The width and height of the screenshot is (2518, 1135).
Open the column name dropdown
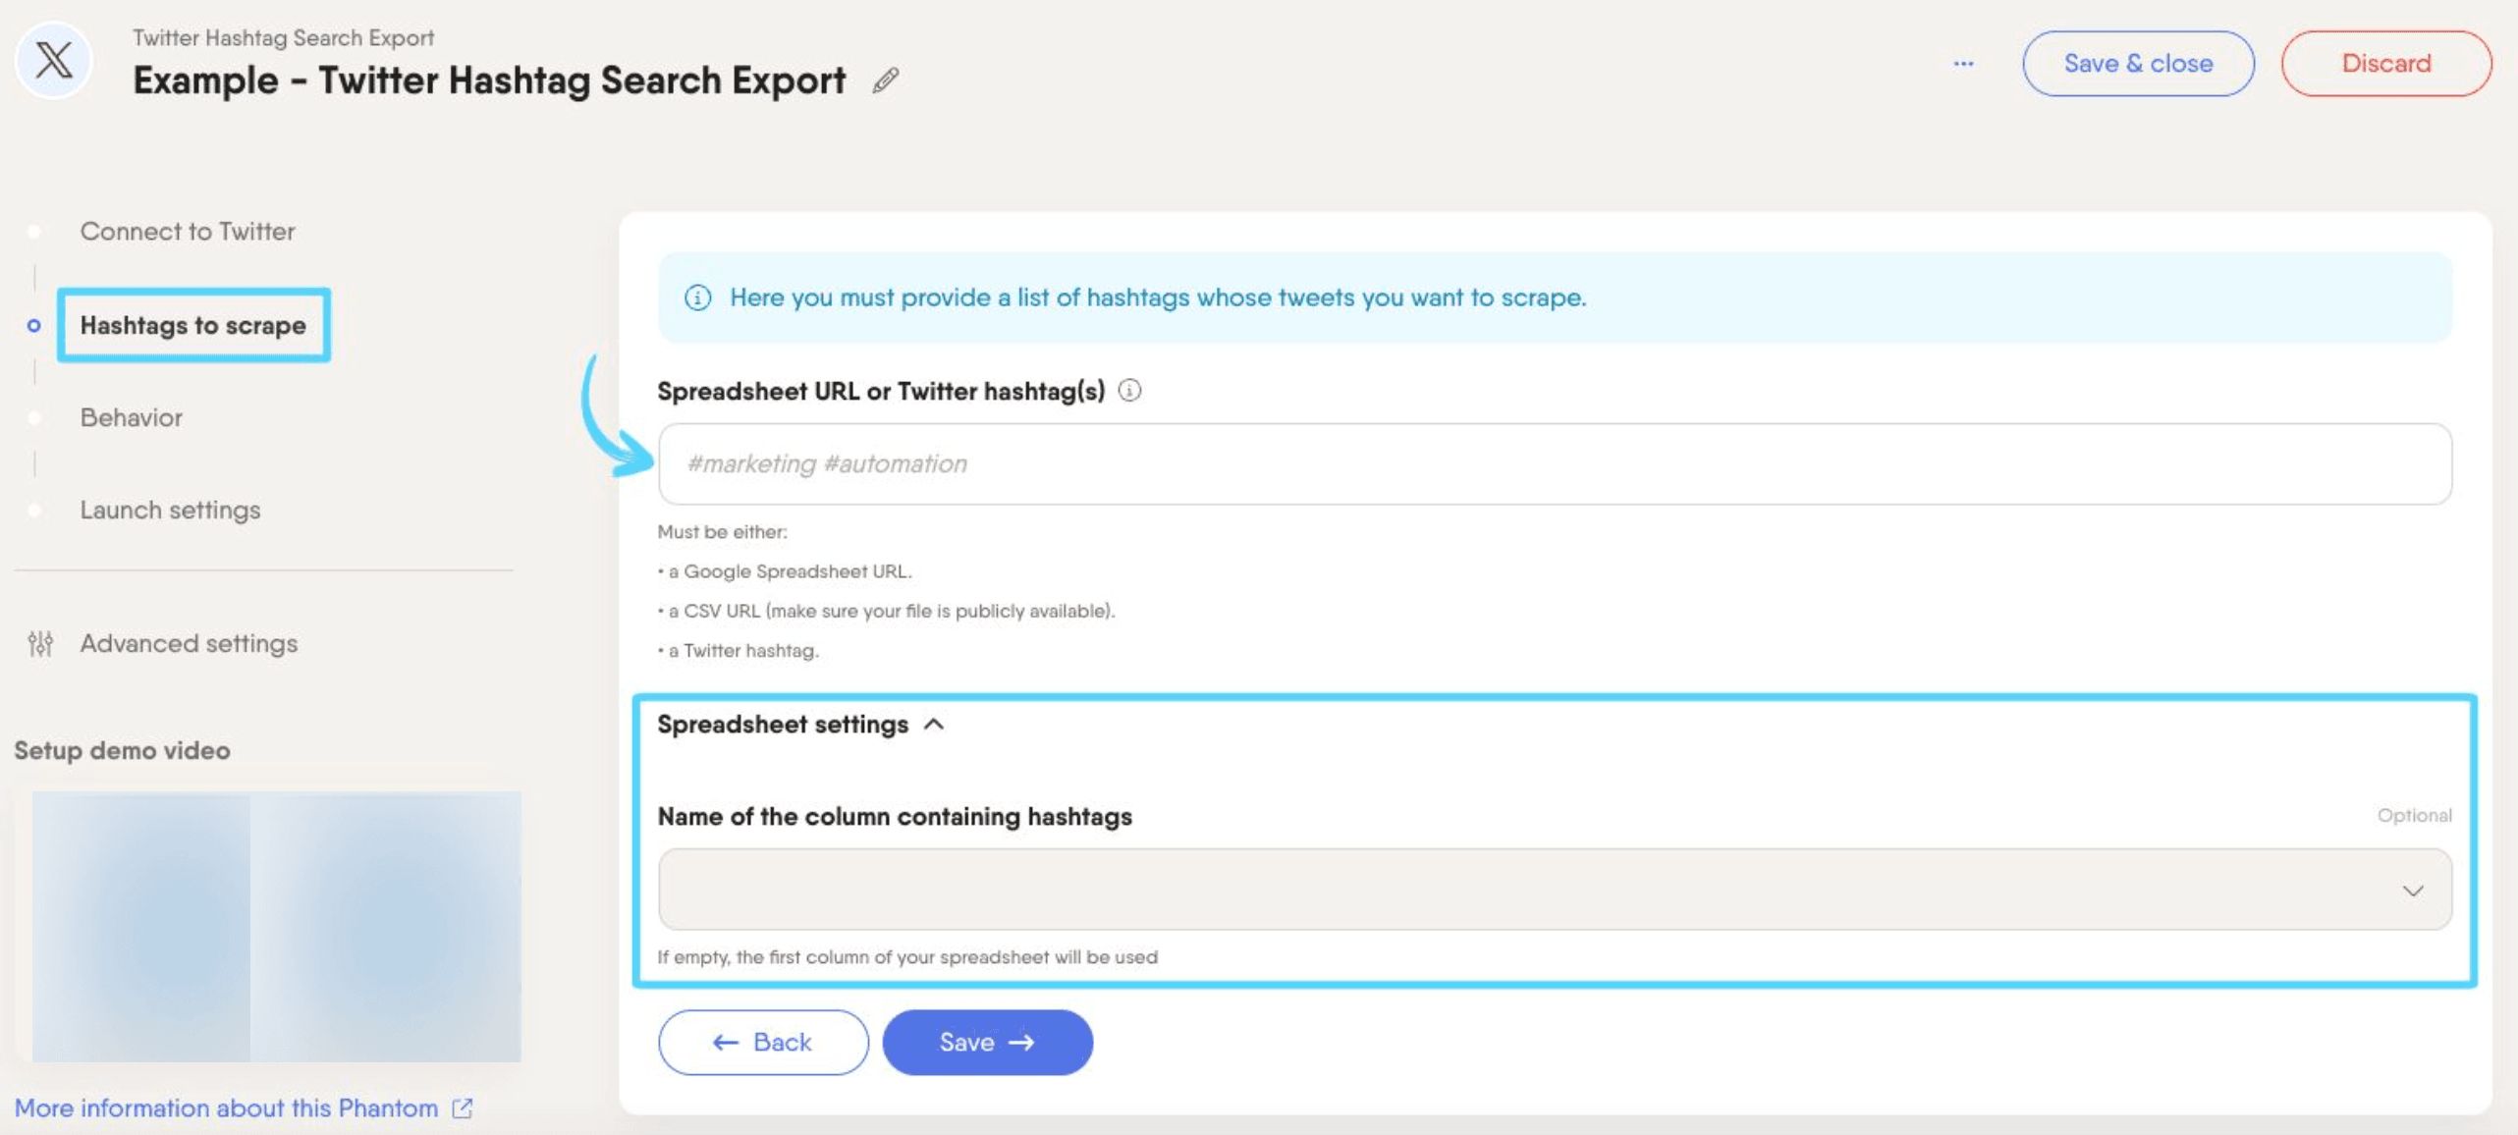(1555, 890)
